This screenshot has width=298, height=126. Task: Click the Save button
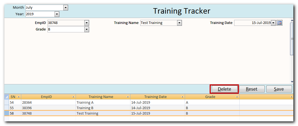pos(279,89)
